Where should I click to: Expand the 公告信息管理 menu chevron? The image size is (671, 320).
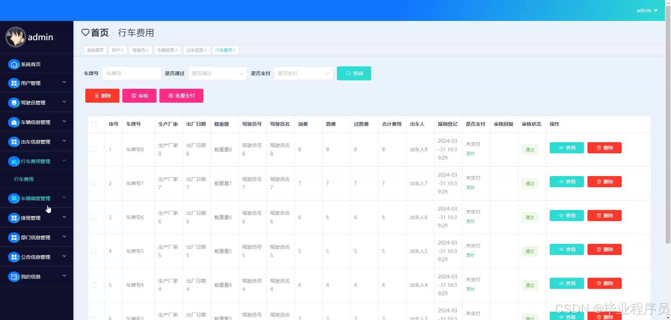tap(64, 256)
